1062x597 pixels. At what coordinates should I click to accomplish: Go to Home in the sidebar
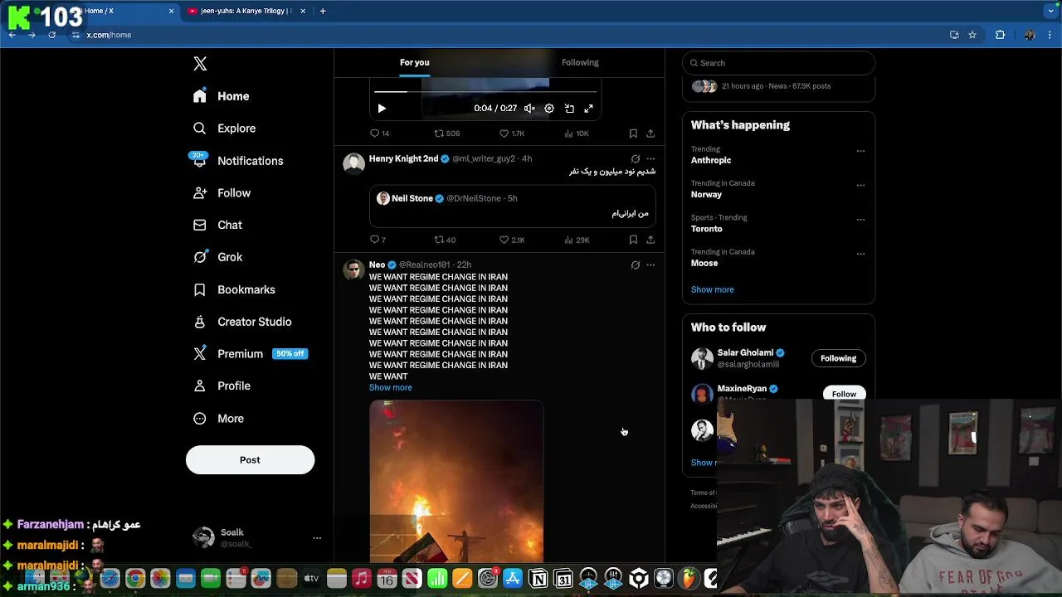coord(221,96)
